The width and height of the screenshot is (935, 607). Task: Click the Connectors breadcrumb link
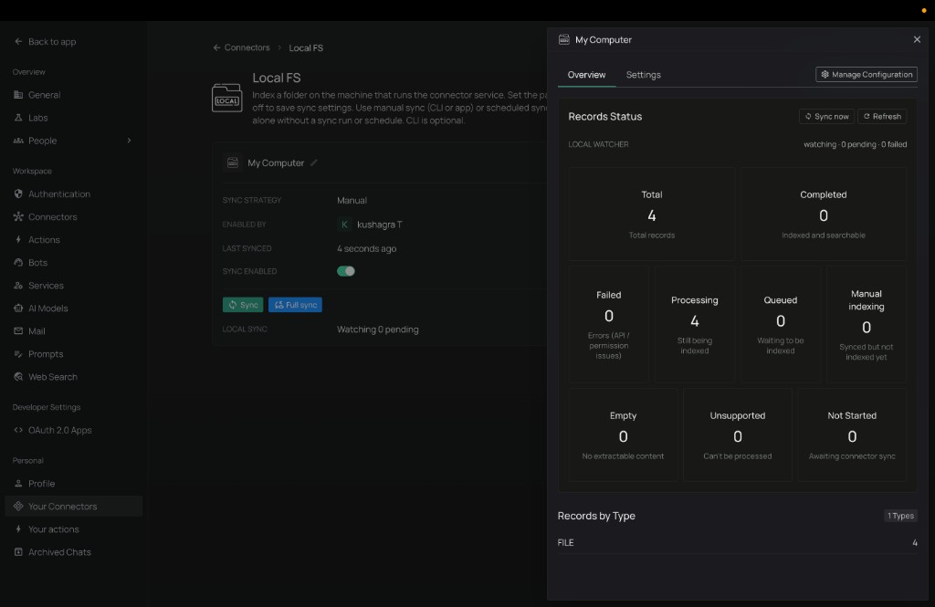click(247, 47)
